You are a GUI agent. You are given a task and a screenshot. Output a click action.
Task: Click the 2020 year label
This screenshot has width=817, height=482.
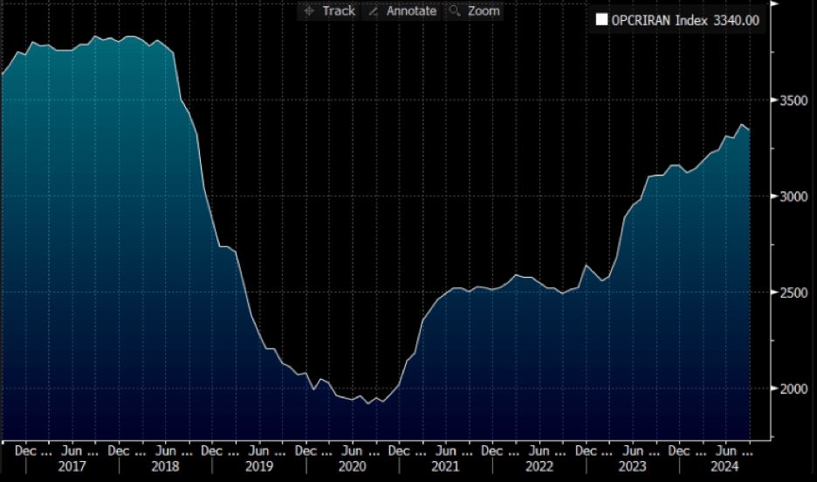point(353,466)
